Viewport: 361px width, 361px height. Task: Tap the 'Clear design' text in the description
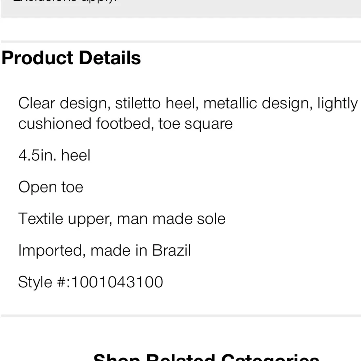click(64, 103)
